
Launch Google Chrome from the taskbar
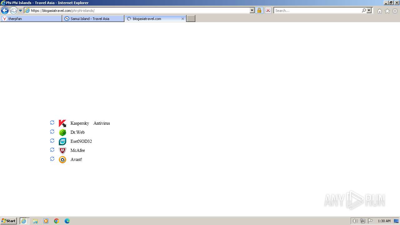click(57, 221)
